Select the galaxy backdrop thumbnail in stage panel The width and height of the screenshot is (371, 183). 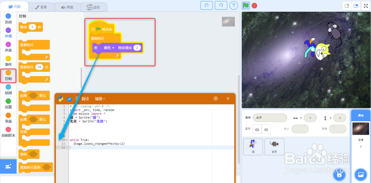click(x=361, y=129)
